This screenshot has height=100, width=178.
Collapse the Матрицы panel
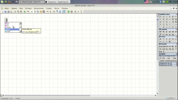tap(177, 29)
